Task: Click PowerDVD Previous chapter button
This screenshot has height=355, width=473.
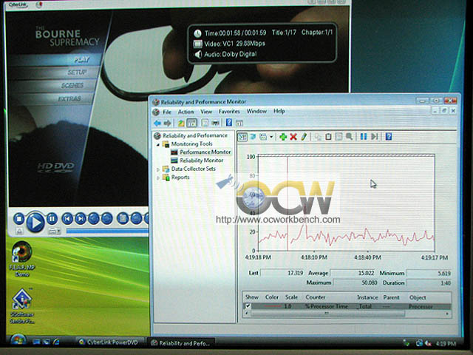Action: click(x=67, y=219)
